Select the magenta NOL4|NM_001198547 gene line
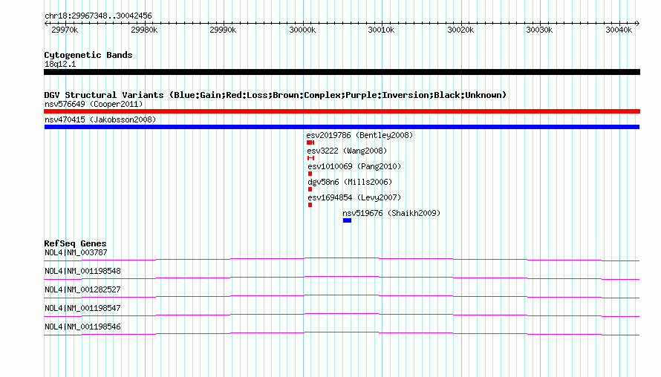The width and height of the screenshot is (661, 377). (342, 315)
